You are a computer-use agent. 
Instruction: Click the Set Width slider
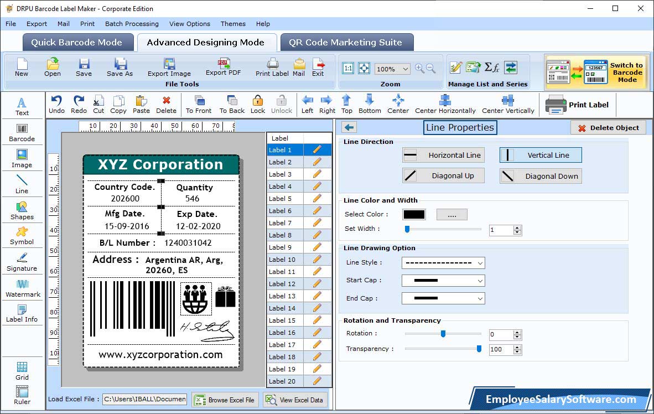[x=443, y=229]
